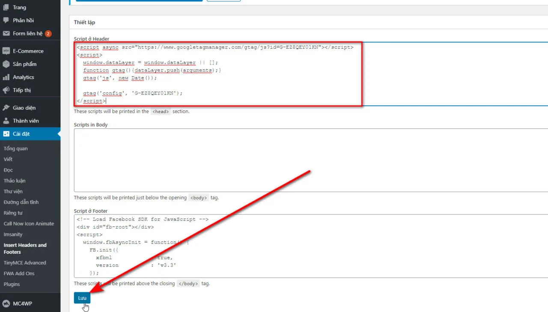548x312 pixels.
Task: Click the <body> code tag text
Action: [199, 198]
